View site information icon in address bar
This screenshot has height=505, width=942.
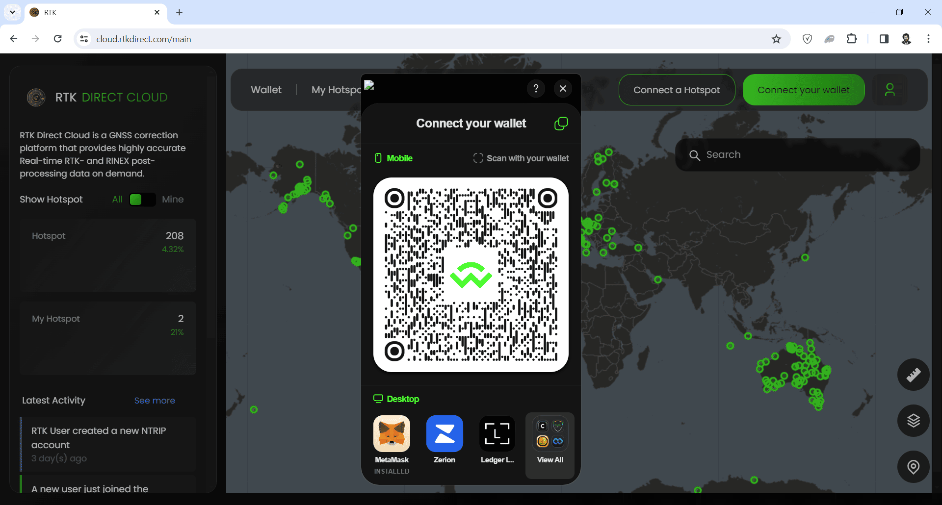[x=84, y=39]
